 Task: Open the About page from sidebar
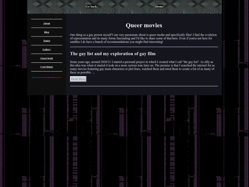tap(47, 24)
